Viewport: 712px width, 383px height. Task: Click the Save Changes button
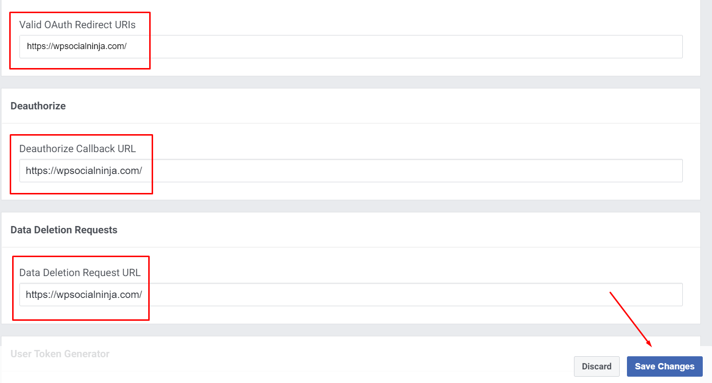click(664, 366)
